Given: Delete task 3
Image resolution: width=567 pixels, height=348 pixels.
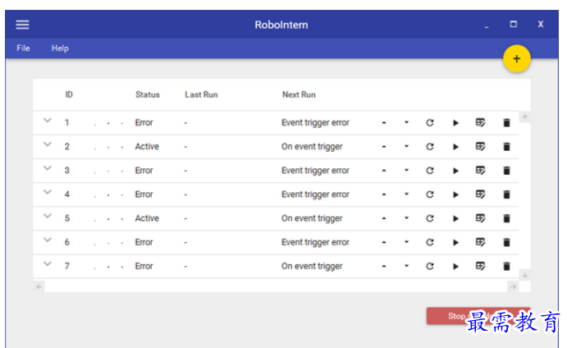Looking at the screenshot, I should click(x=506, y=171).
